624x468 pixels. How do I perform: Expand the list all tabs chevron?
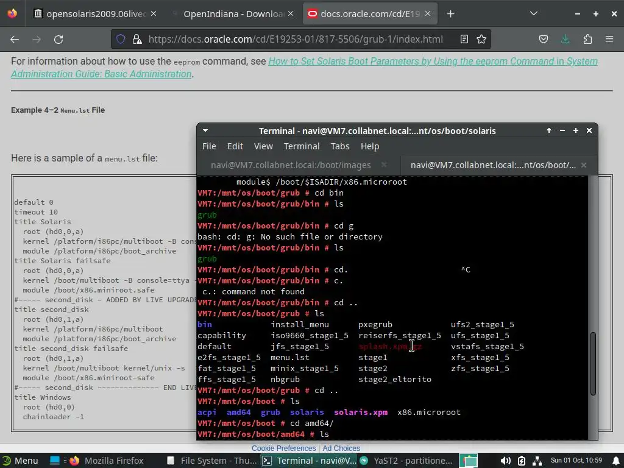534,13
